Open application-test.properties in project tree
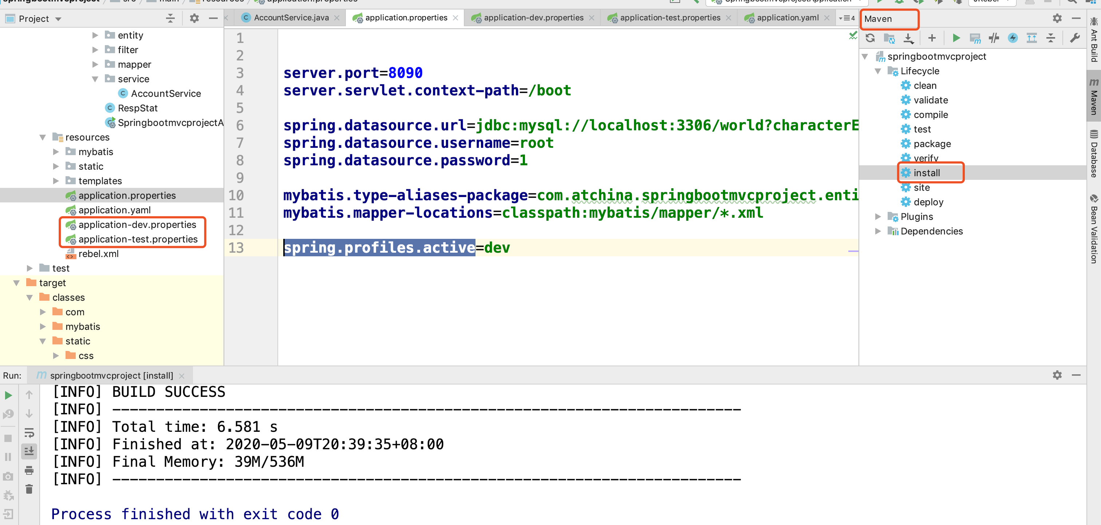1101x525 pixels. (x=138, y=239)
